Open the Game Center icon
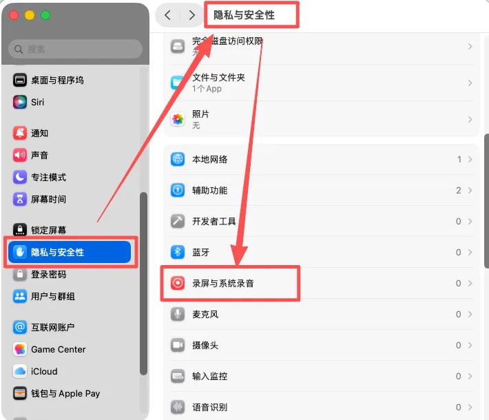The image size is (489, 420). (20, 349)
